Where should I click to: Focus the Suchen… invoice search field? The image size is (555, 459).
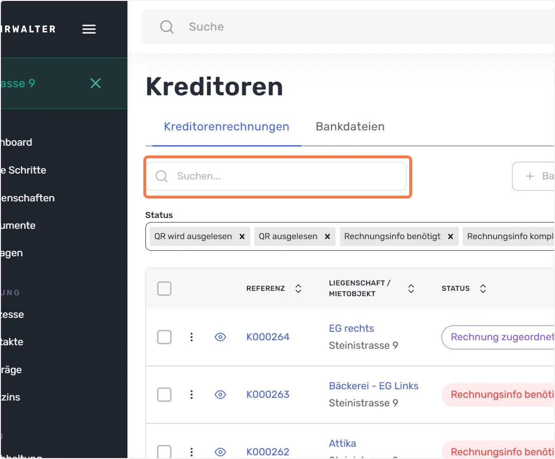tap(276, 176)
